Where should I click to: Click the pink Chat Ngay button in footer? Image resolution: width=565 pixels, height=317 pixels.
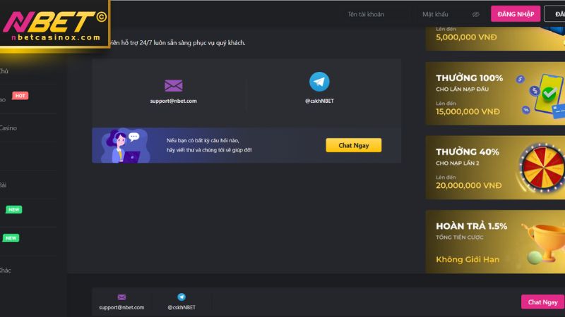pyautogui.click(x=542, y=302)
